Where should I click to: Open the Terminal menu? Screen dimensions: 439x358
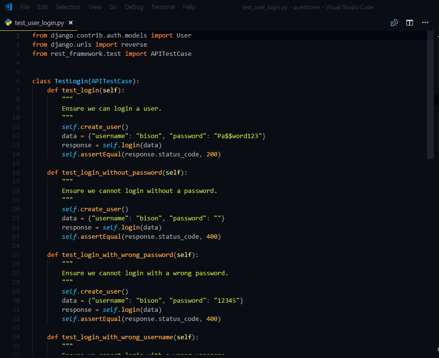tap(163, 7)
